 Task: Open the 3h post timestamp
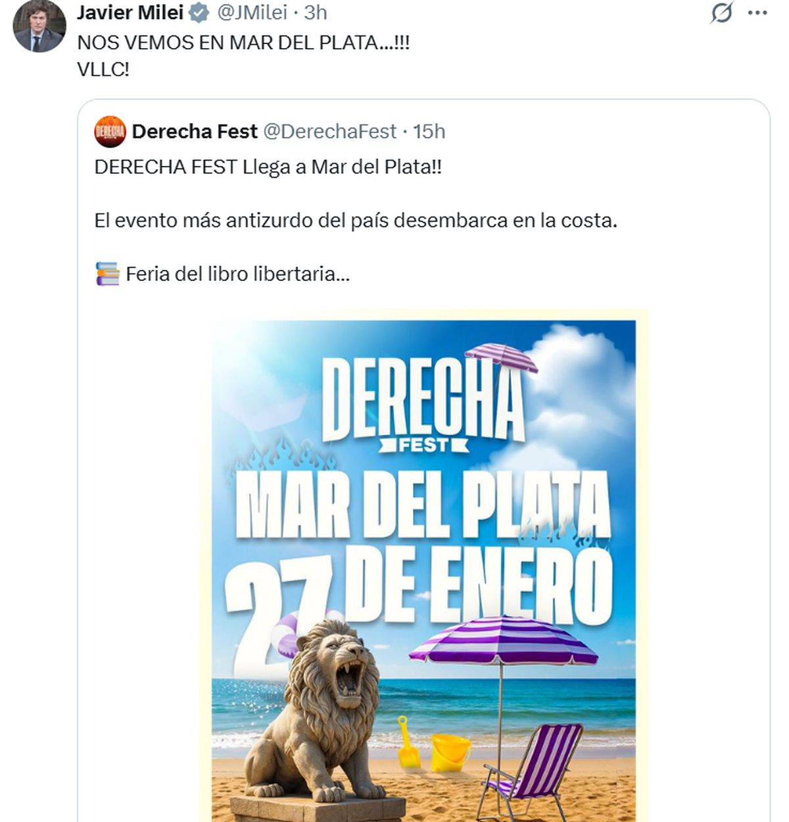pyautogui.click(x=315, y=13)
